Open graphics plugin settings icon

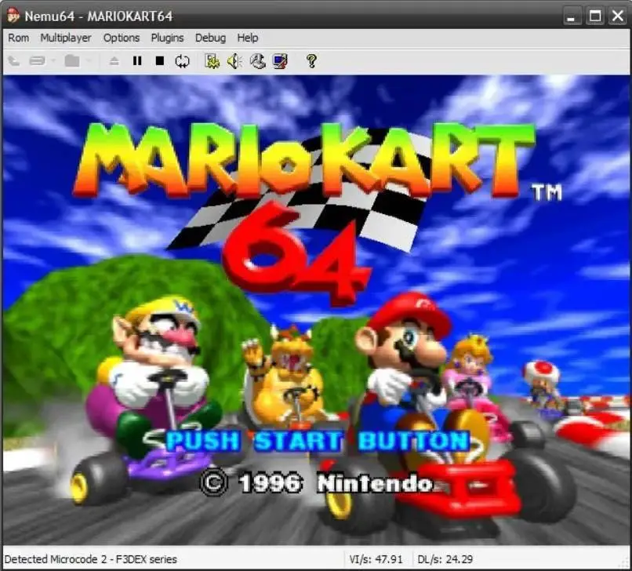tap(212, 61)
